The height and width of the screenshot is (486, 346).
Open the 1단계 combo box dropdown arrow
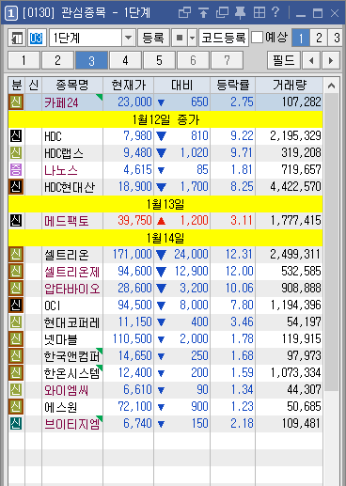[x=129, y=38]
